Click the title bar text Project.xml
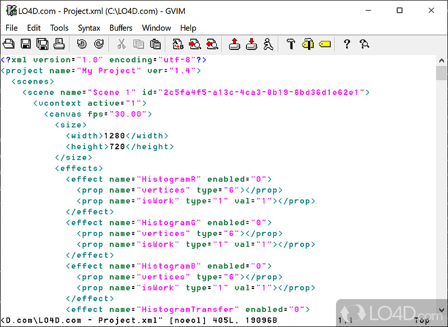This screenshot has width=448, height=327. [x=83, y=11]
